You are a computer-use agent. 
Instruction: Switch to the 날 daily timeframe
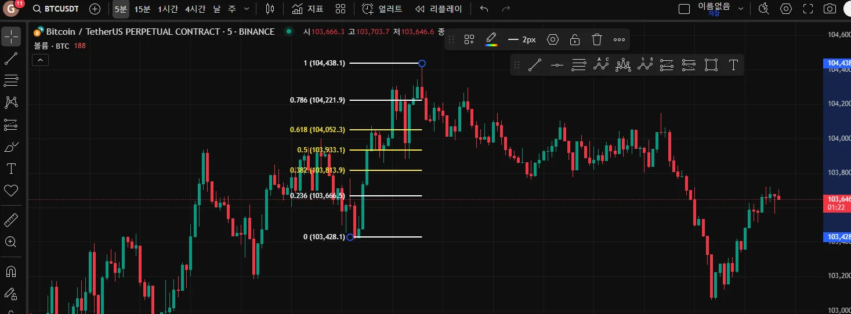216,9
